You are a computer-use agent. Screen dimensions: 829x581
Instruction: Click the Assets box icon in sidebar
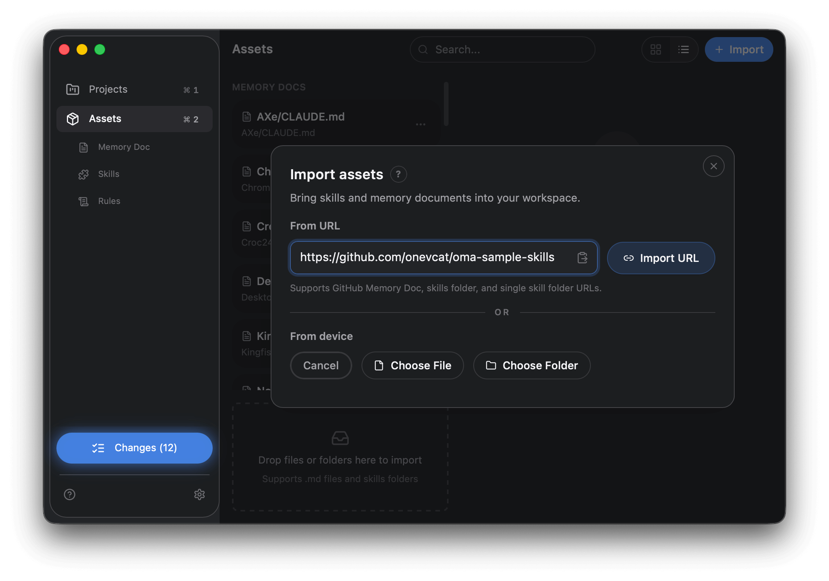pos(73,119)
